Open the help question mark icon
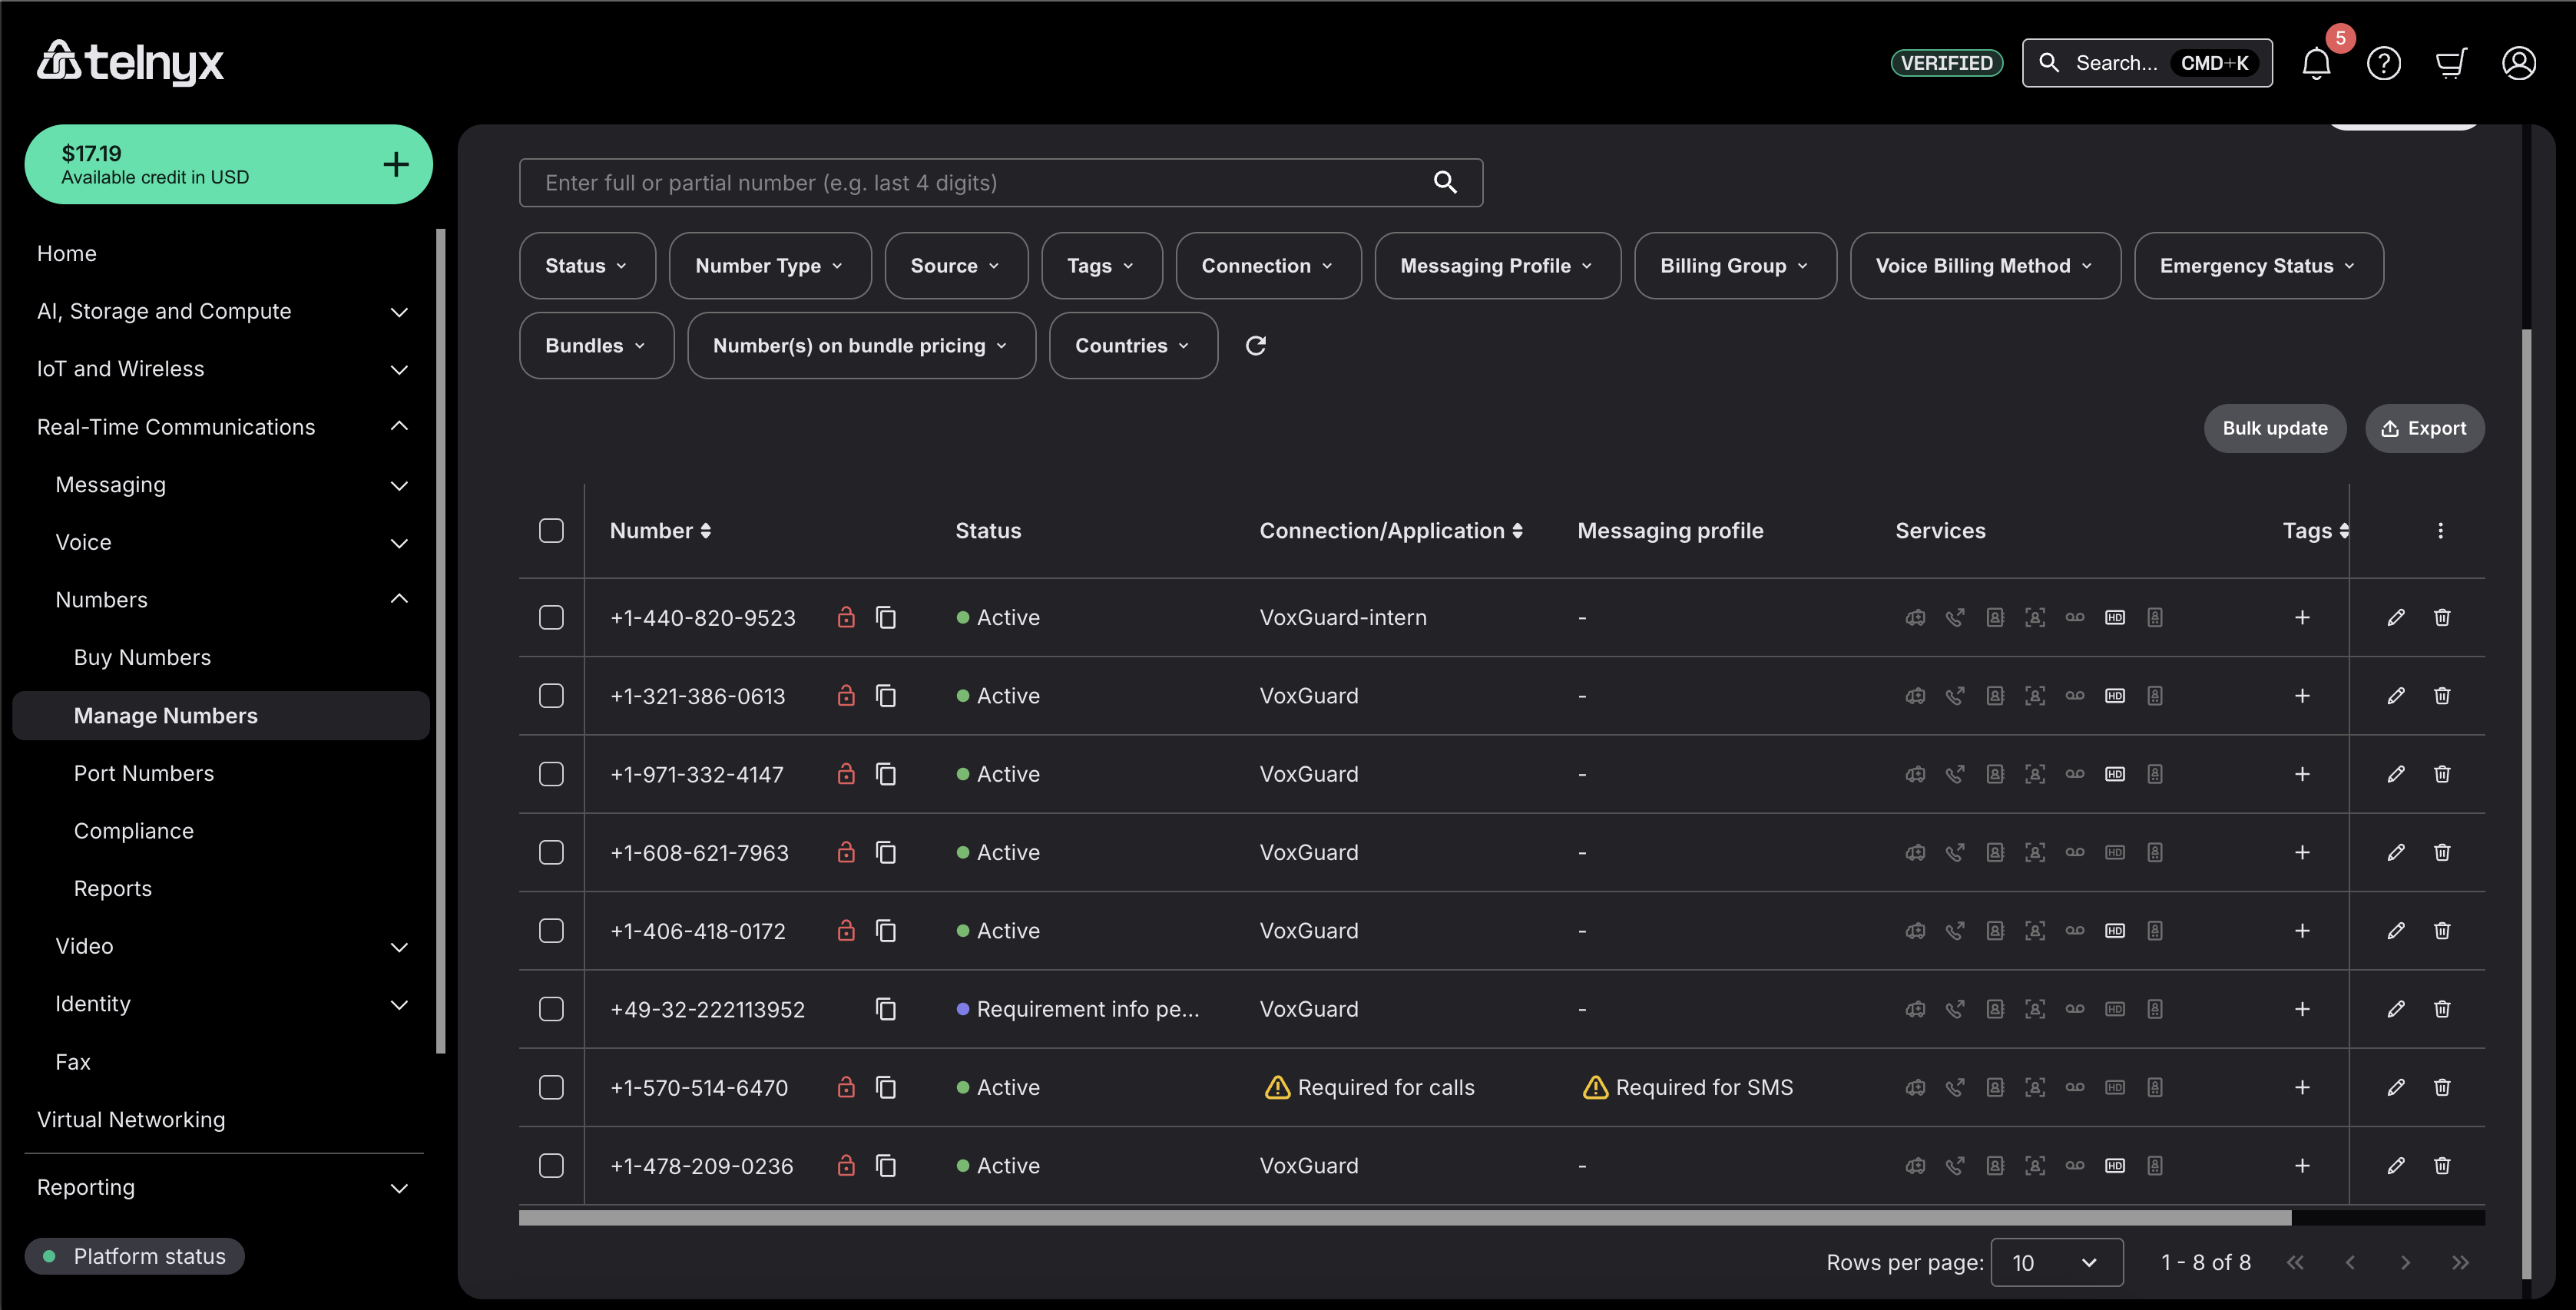 click(x=2383, y=64)
